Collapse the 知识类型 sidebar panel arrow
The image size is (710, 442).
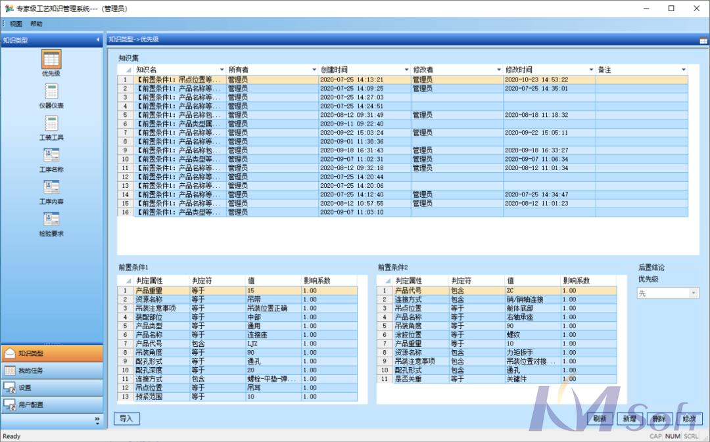click(x=97, y=39)
